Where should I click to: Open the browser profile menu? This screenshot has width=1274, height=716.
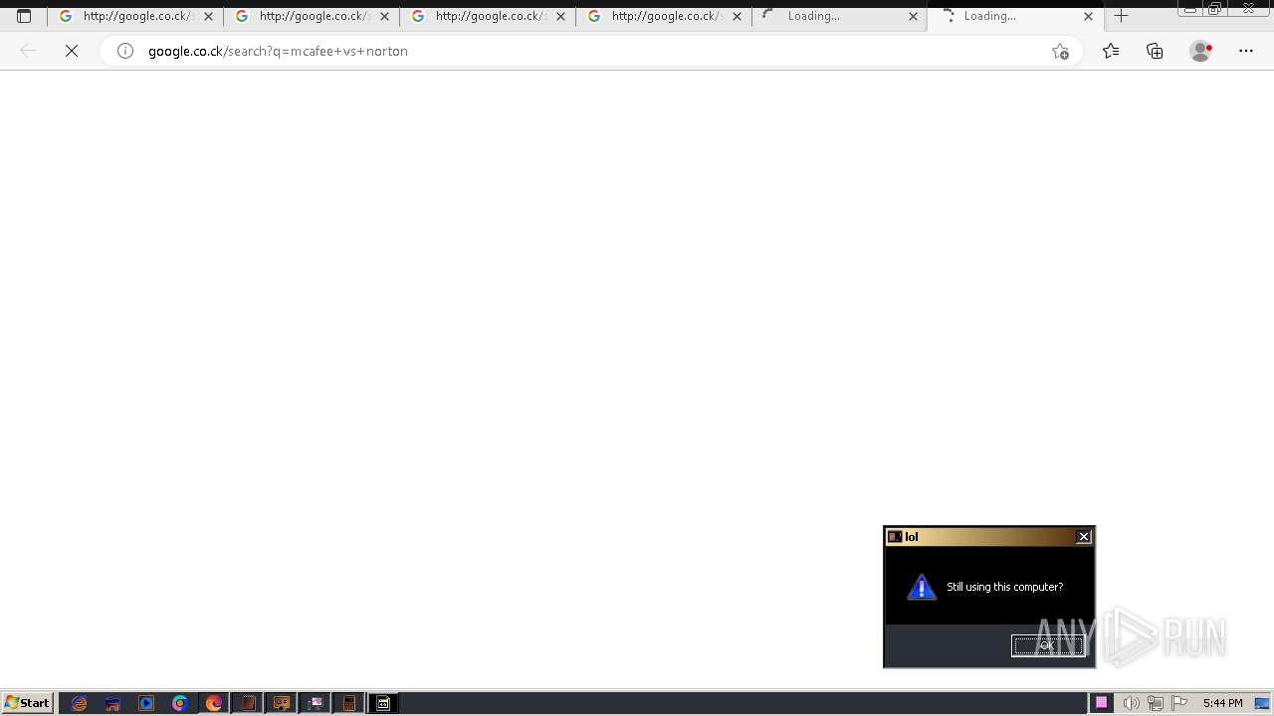(1201, 51)
